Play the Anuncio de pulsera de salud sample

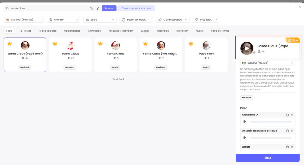[245, 137]
